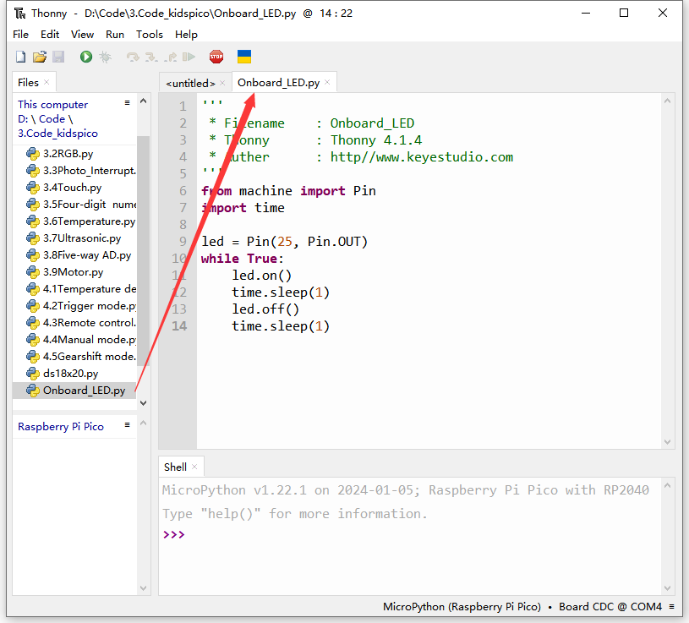Click the Step out debug icon

[171, 57]
